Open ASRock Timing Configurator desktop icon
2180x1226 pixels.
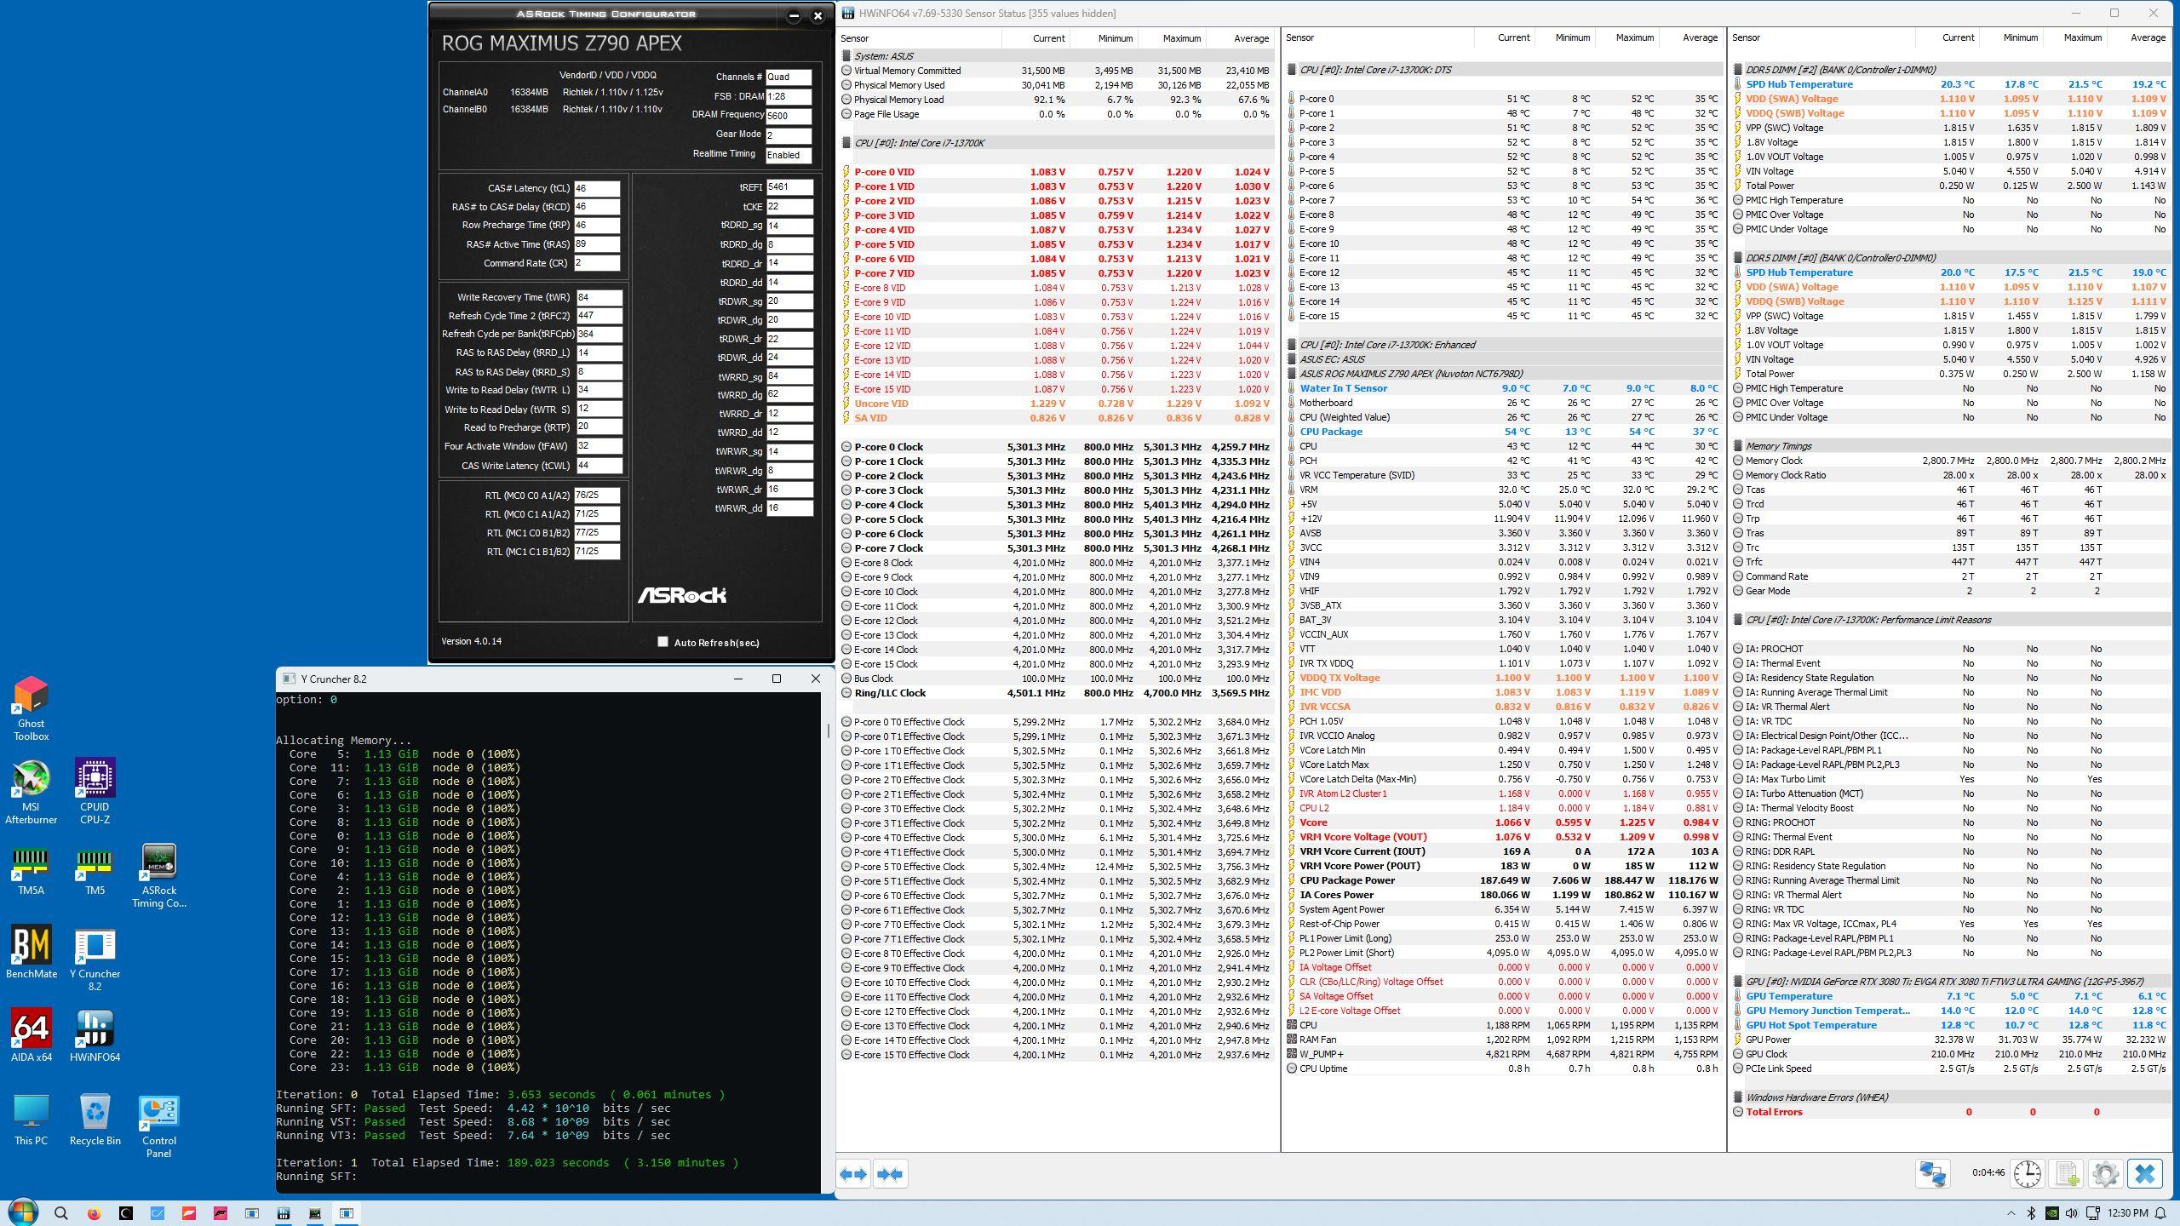[158, 876]
